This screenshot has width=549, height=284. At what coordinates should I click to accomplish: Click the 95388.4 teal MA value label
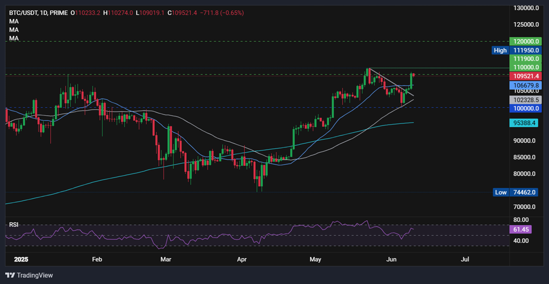pos(523,123)
